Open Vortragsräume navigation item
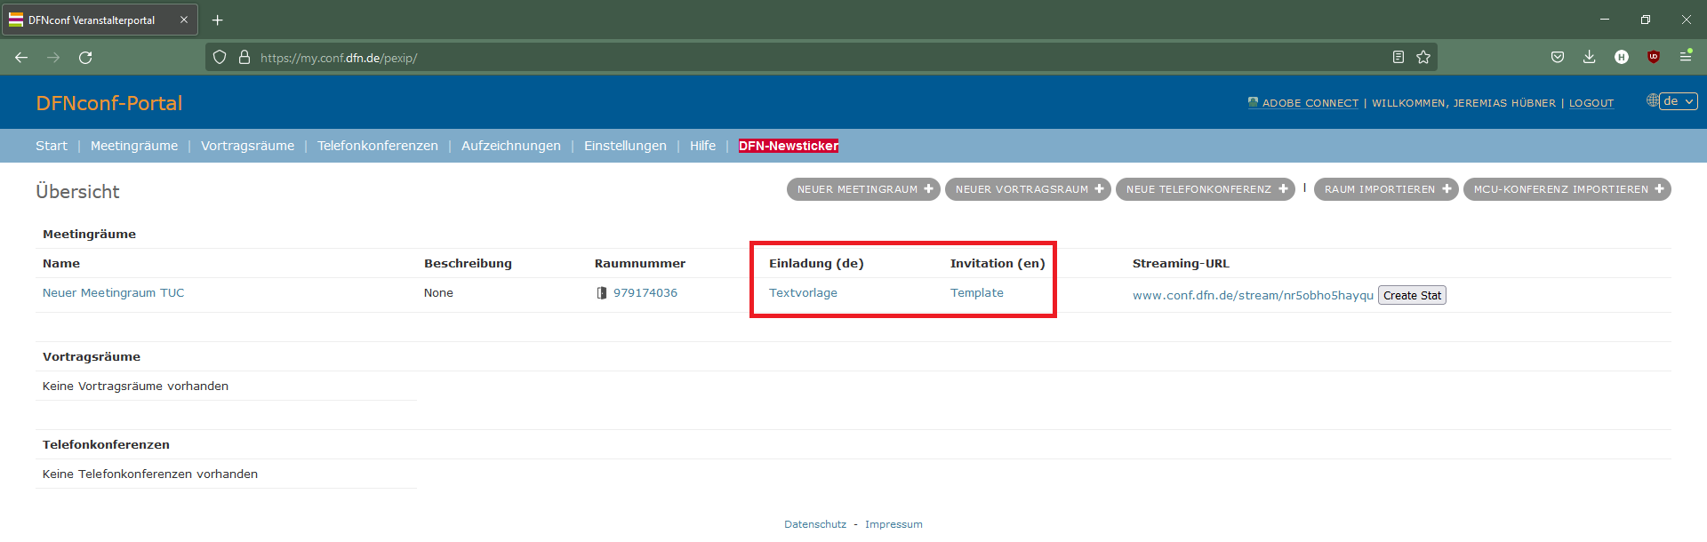 click(x=247, y=146)
